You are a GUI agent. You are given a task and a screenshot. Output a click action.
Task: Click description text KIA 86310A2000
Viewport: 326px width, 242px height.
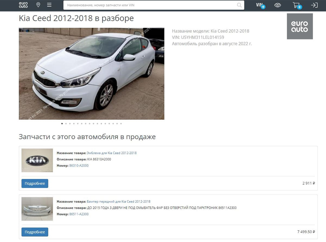pos(99,159)
